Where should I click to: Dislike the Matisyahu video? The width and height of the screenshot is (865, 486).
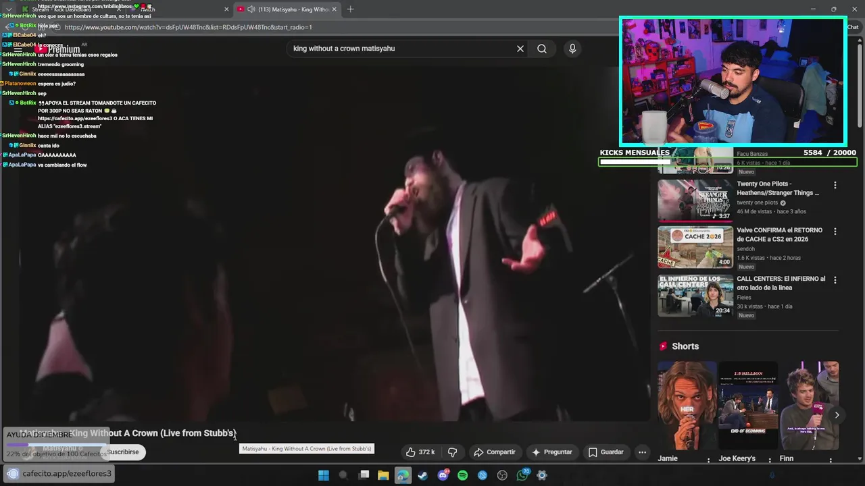point(453,452)
